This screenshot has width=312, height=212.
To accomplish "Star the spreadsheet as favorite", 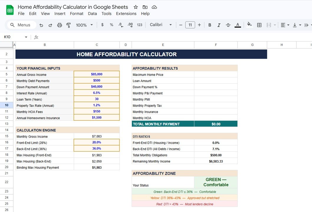I will coord(135,7).
